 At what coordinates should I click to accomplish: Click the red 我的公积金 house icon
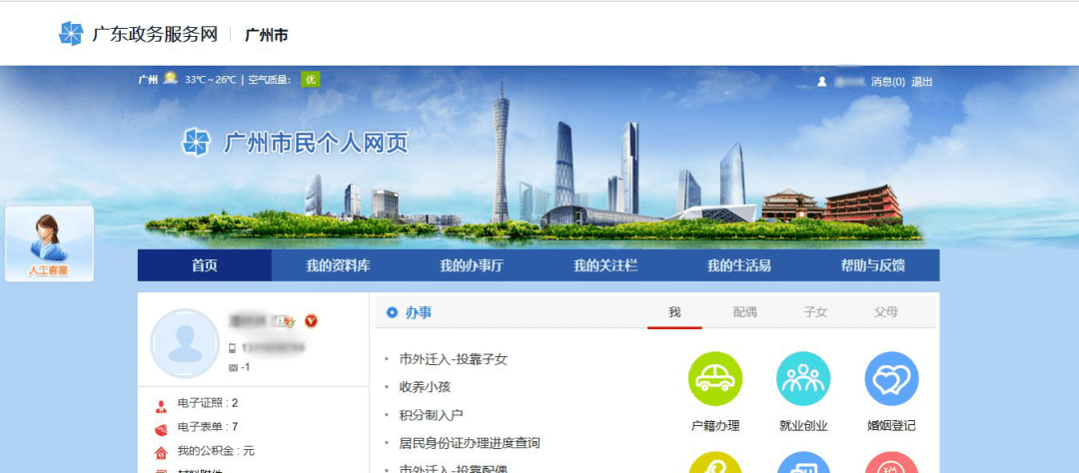click(x=161, y=452)
